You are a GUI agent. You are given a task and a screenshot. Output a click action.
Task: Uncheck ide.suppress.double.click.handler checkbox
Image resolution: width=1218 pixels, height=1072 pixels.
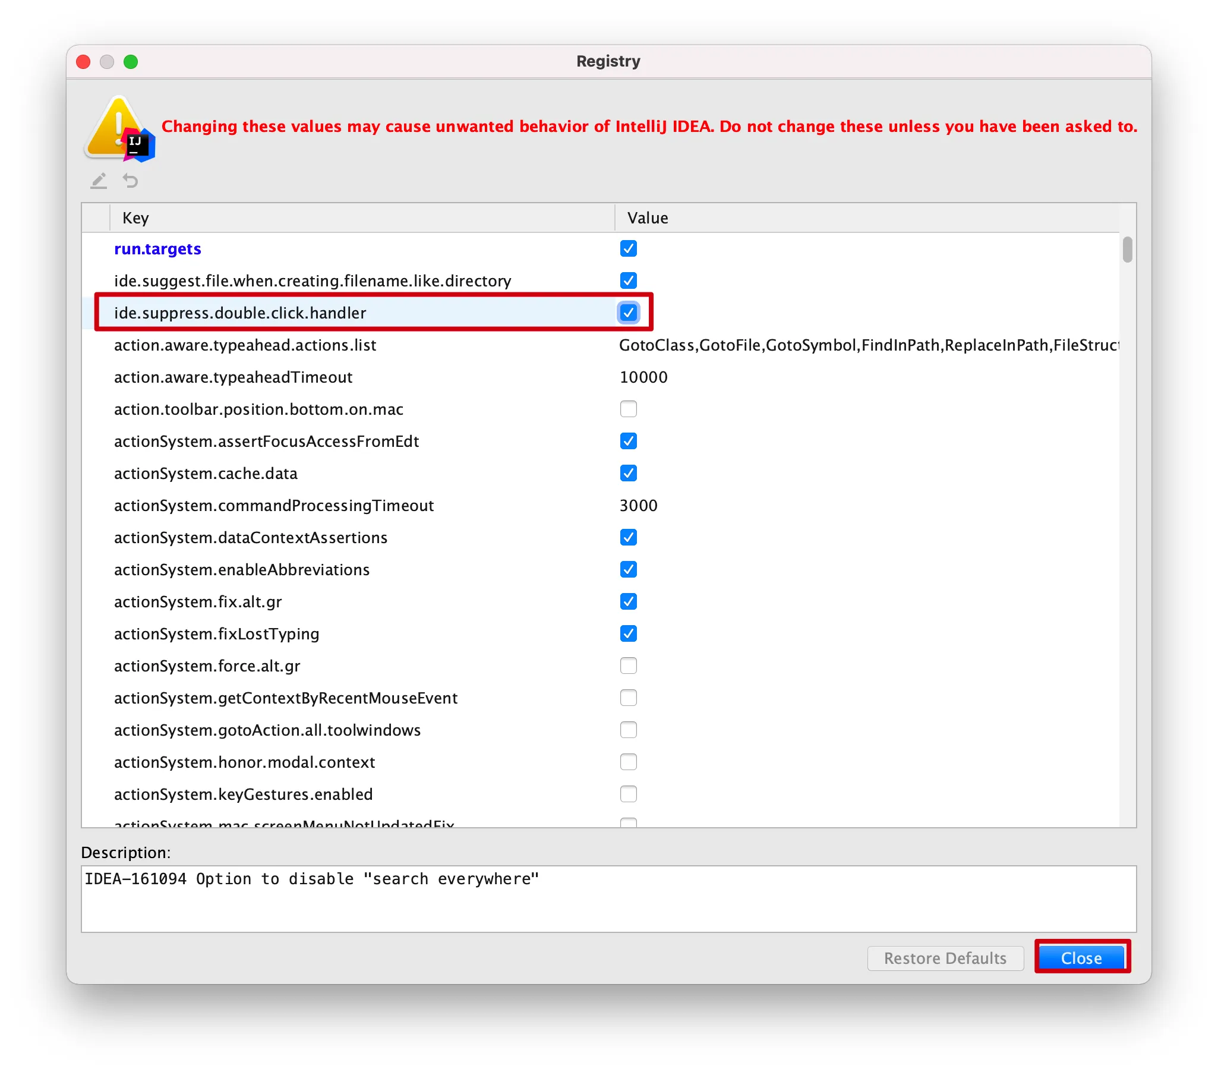[628, 313]
